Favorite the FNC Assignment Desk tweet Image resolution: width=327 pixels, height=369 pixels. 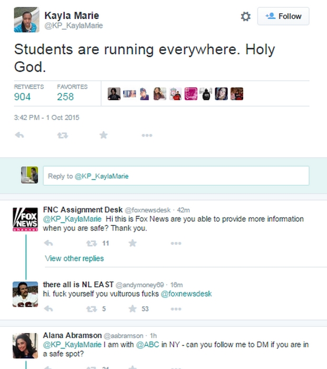click(132, 243)
